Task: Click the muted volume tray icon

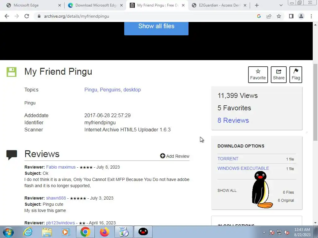Action: coord(287,232)
